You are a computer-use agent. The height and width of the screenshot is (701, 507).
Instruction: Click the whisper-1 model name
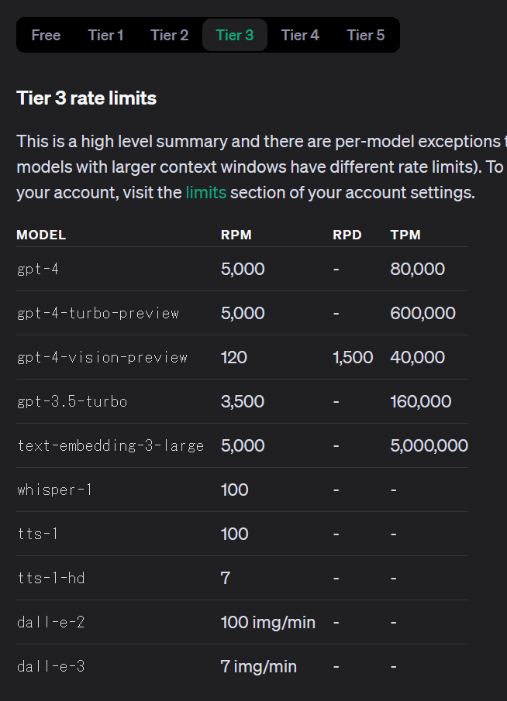(54, 490)
